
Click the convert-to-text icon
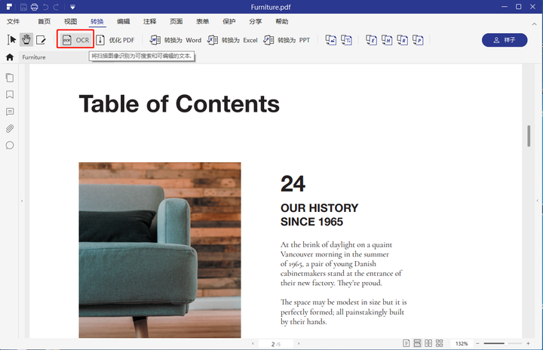346,40
